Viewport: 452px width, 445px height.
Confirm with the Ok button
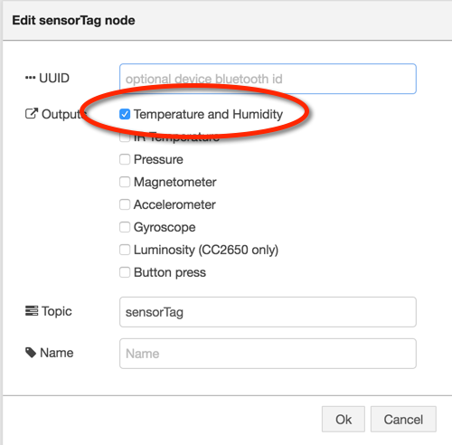[344, 419]
